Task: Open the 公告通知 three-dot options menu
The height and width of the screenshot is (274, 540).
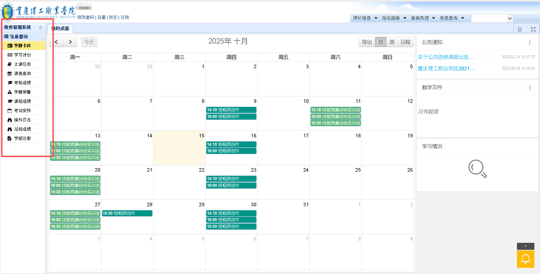Action: click(530, 43)
